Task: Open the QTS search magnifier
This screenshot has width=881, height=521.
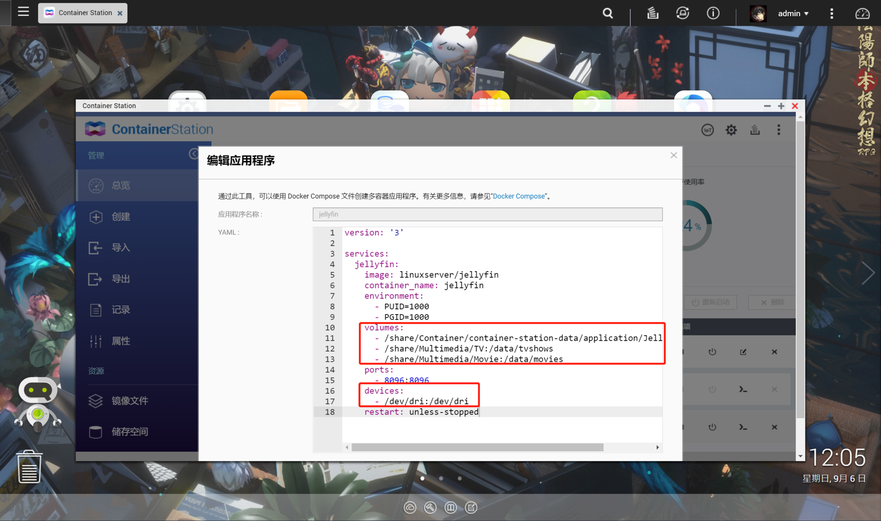Action: pos(608,13)
